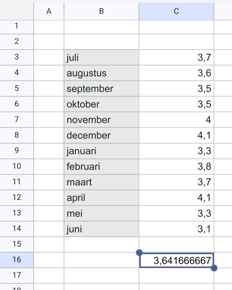Select column C header
The height and width of the screenshot is (290, 232).
click(176, 11)
